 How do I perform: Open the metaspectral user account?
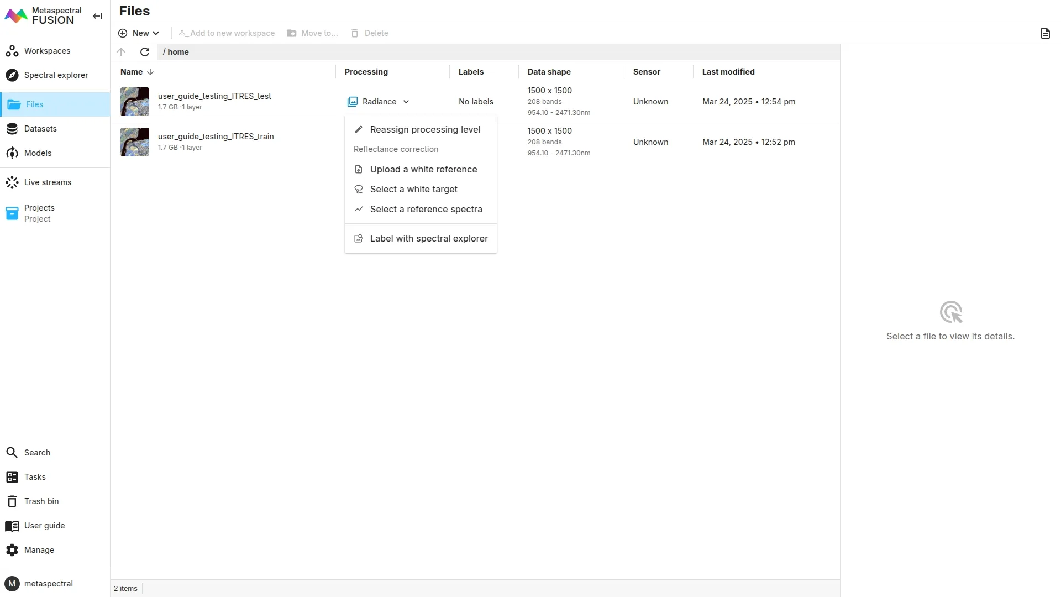point(48,584)
